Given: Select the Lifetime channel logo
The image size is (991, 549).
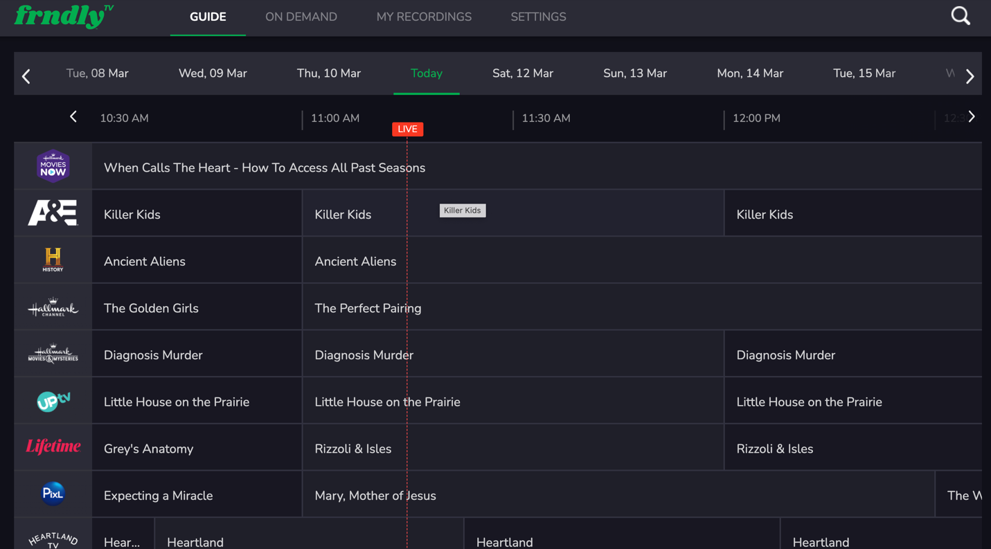Looking at the screenshot, I should (53, 447).
